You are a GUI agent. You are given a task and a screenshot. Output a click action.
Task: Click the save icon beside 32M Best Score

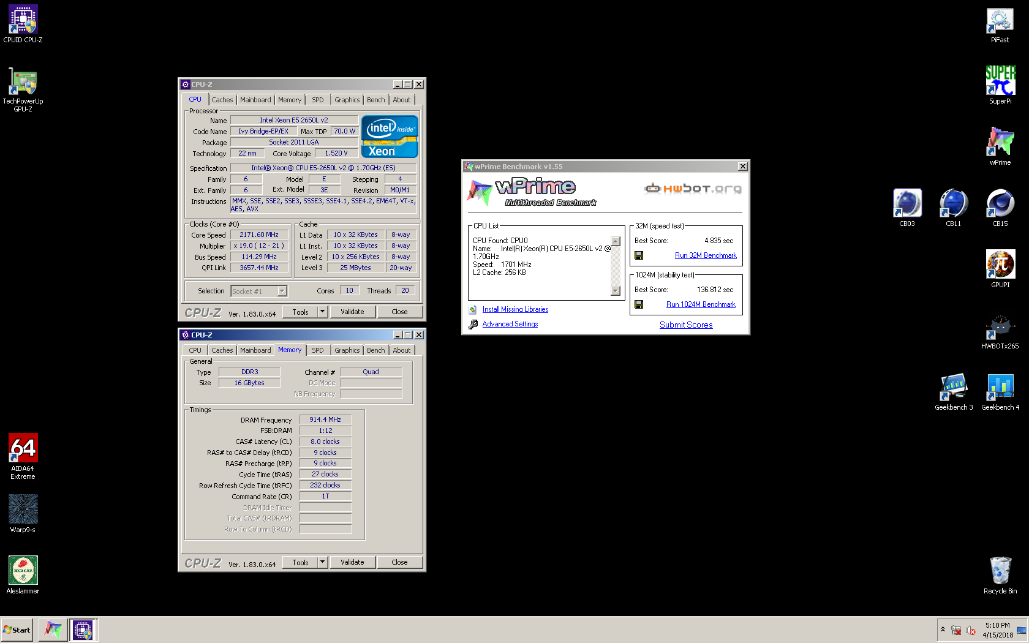click(639, 255)
